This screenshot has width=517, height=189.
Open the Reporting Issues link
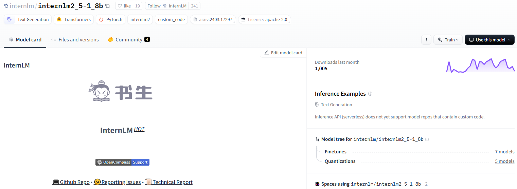117,182
